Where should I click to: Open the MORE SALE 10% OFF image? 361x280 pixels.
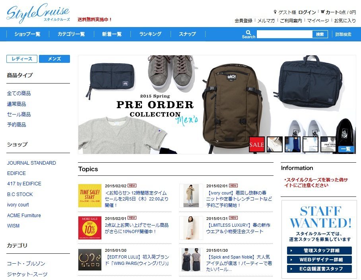(90, 228)
